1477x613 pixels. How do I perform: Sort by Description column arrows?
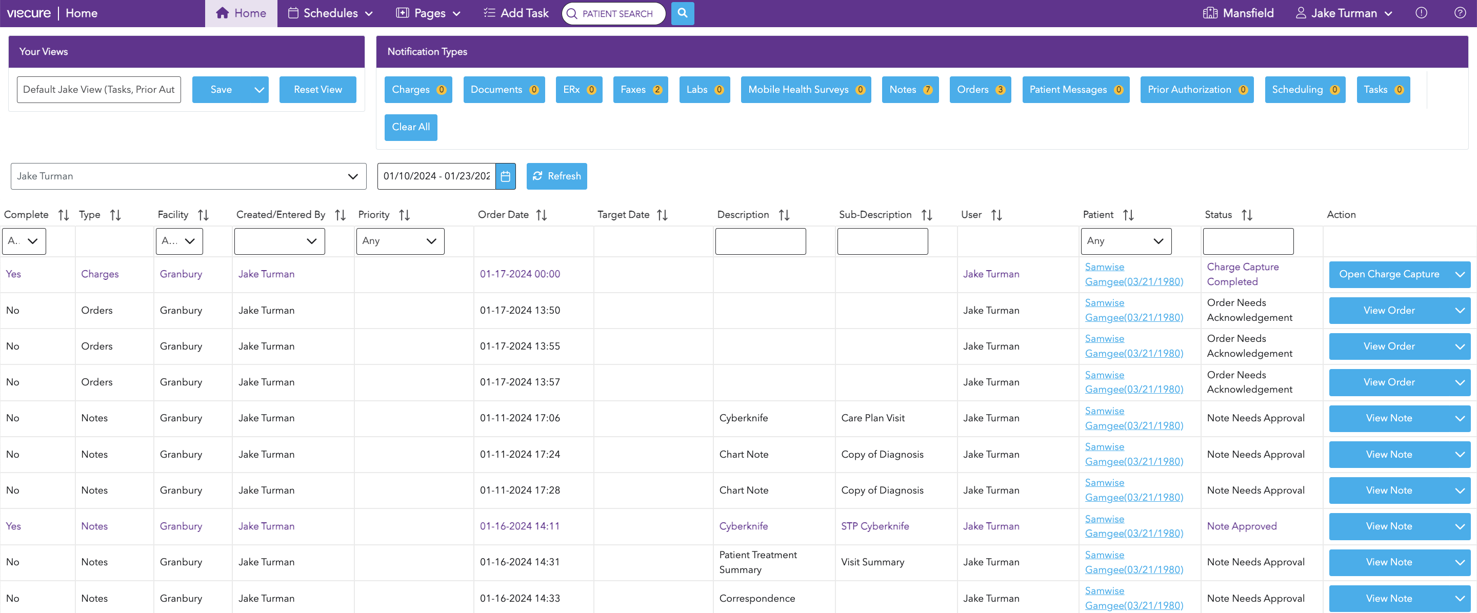coord(784,215)
